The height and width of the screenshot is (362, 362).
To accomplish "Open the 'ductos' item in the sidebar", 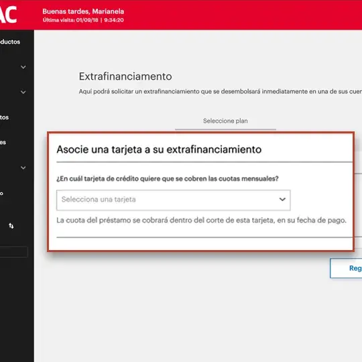I will (x=10, y=42).
